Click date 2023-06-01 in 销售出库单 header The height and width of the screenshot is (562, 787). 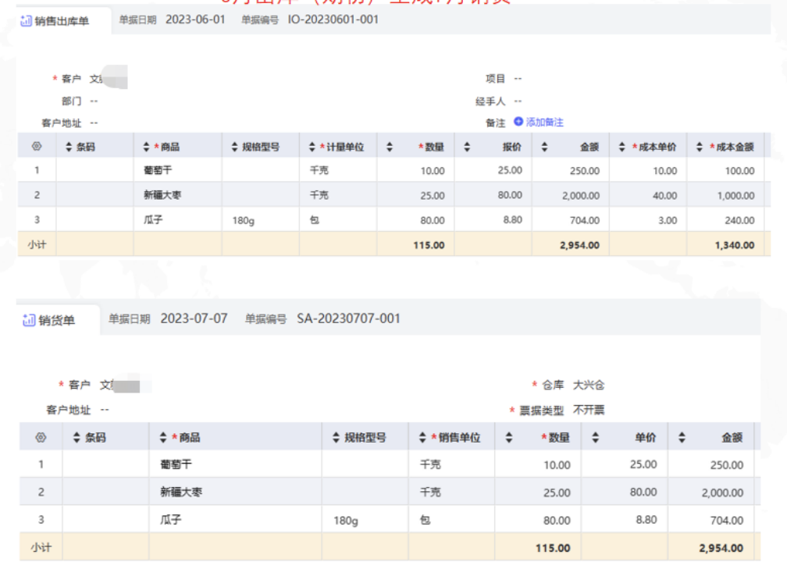pyautogui.click(x=195, y=20)
